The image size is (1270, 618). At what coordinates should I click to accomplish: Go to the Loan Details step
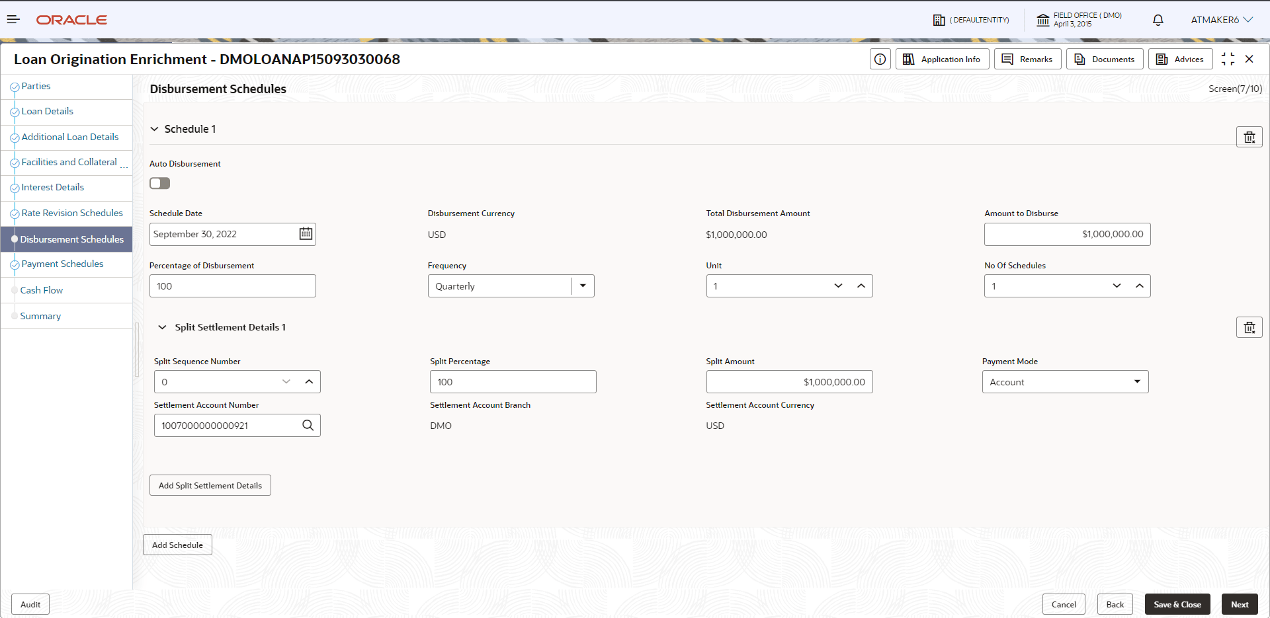47,111
